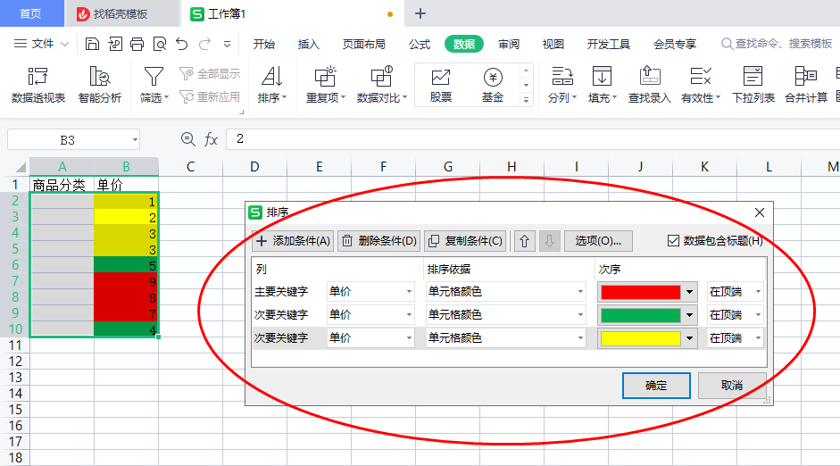Image resolution: width=840 pixels, height=466 pixels.
Task: Switch to the 公式 ribbon tab
Action: click(x=420, y=44)
